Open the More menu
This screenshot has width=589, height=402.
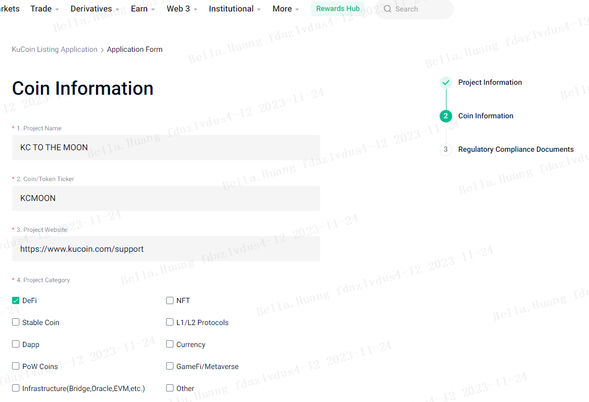282,8
